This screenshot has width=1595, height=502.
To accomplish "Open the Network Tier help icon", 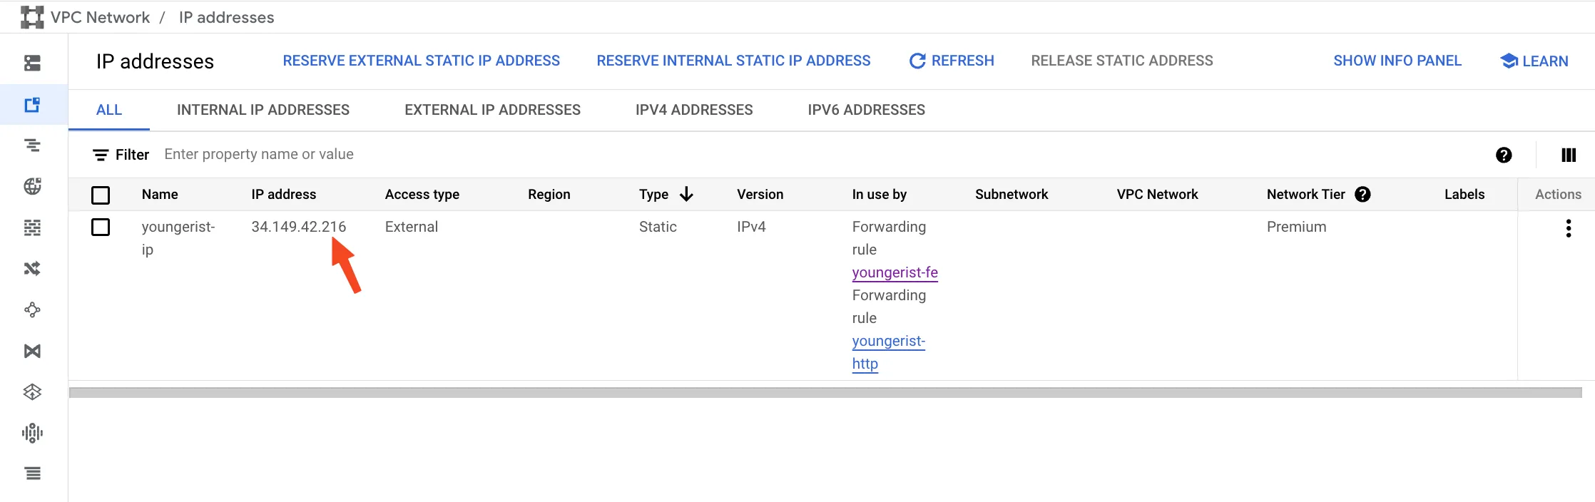I will (1363, 194).
